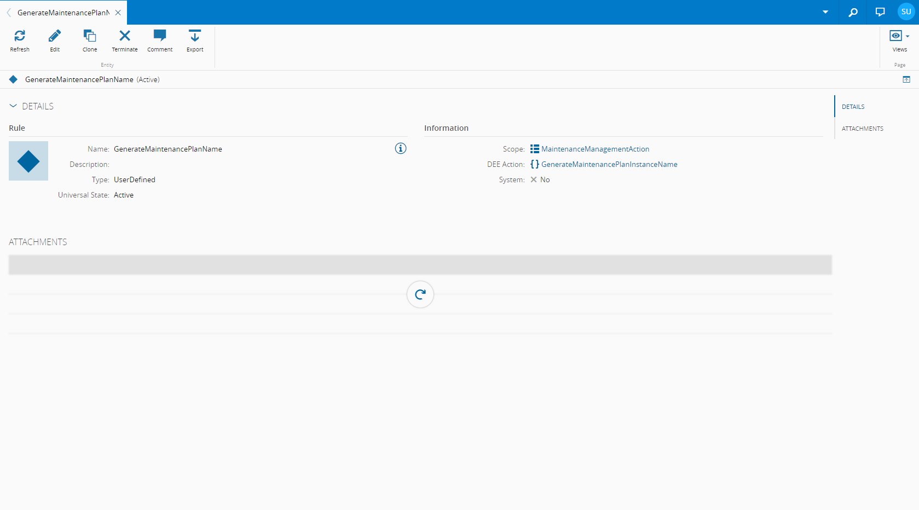The height and width of the screenshot is (510, 919).
Task: Click the 'UserDefined' type value
Action: 135,179
